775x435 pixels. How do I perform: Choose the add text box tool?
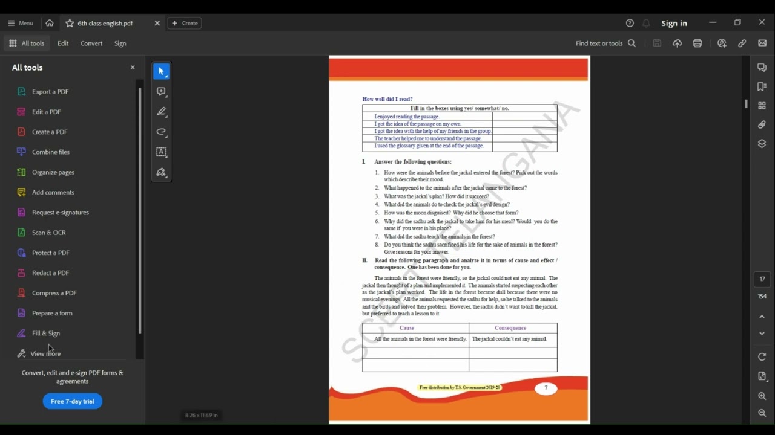(x=161, y=152)
